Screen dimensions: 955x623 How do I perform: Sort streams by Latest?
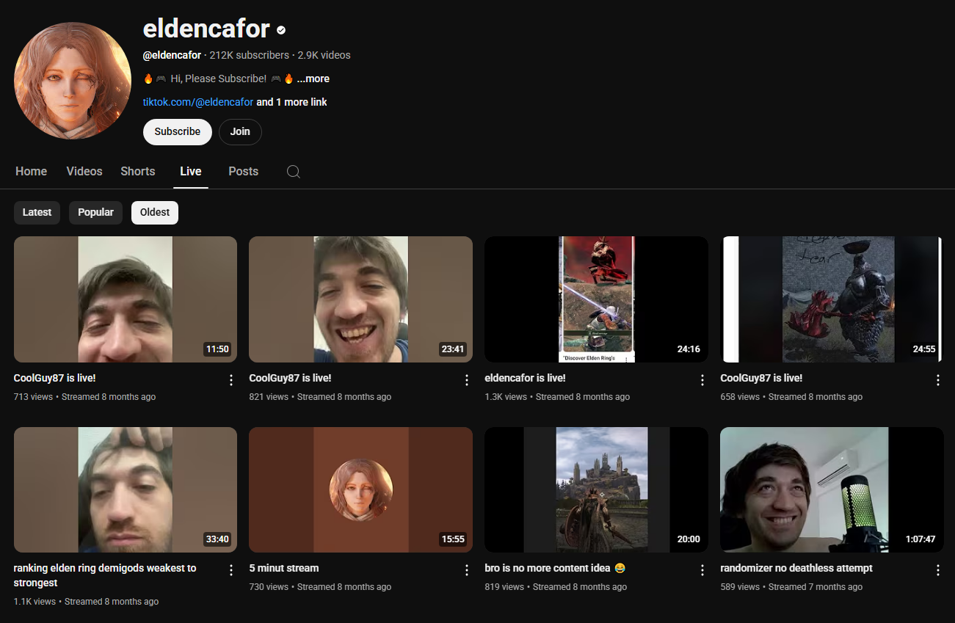37,213
